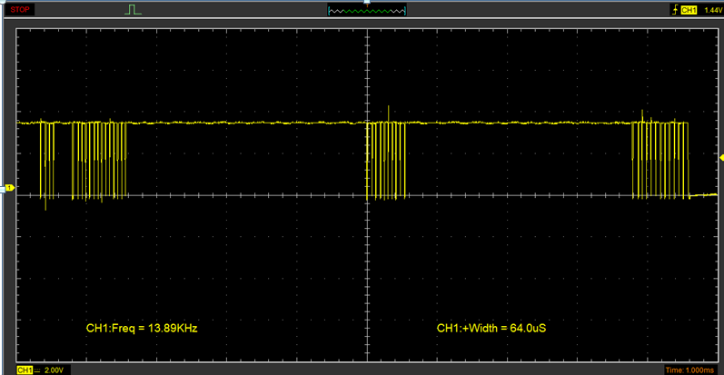724x375 pixels.
Task: Click the green pulse trigger icon
Action: pos(134,9)
